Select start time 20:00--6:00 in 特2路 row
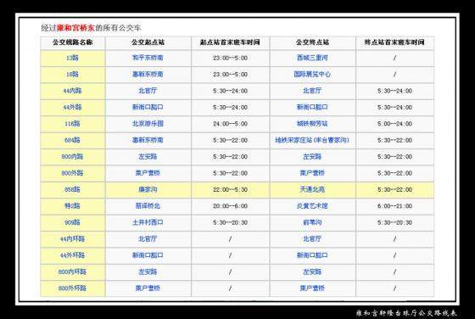 click(230, 206)
